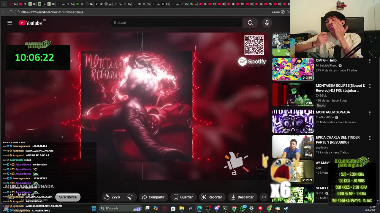This screenshot has height=213, width=380.
Task: Click the MONTAGEM XONADA video title
Action: [x=333, y=112]
